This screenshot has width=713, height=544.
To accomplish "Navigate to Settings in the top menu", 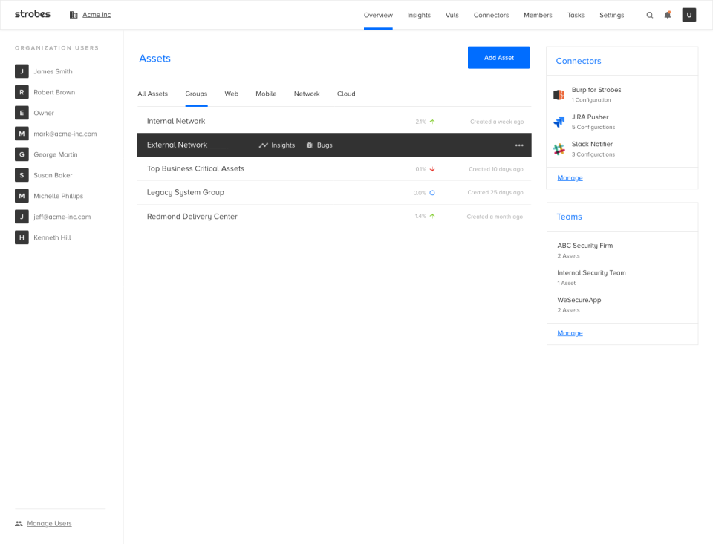I will click(x=611, y=15).
